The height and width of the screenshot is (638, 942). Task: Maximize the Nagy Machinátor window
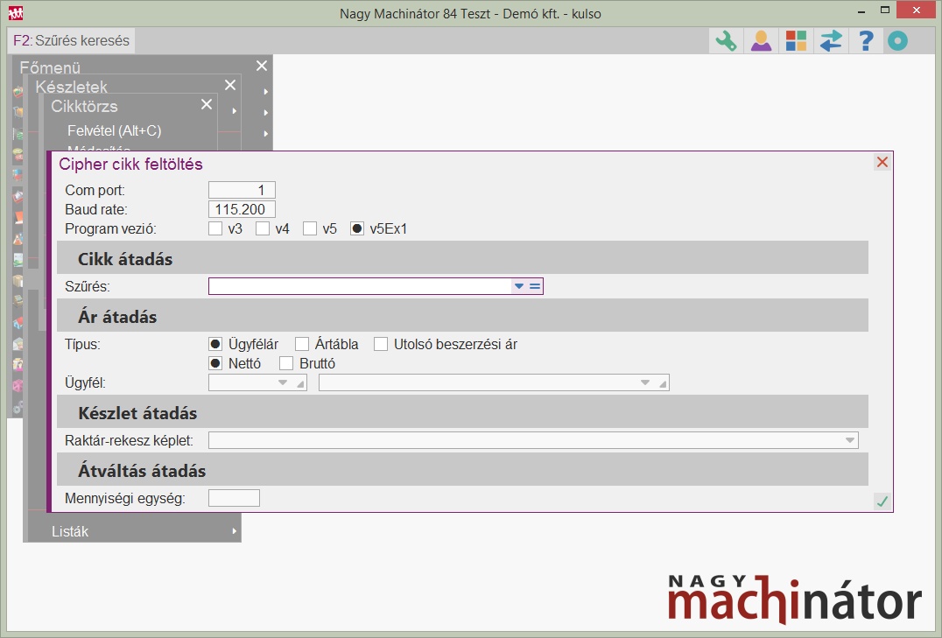(x=884, y=11)
